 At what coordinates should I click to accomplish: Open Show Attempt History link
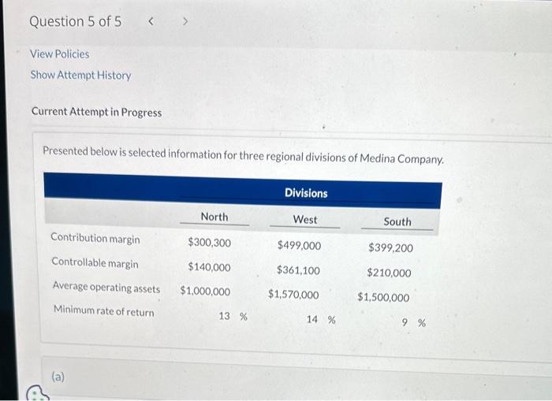(80, 75)
